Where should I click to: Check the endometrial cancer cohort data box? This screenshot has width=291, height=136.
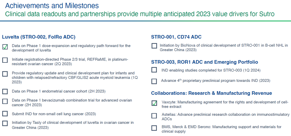5,92
